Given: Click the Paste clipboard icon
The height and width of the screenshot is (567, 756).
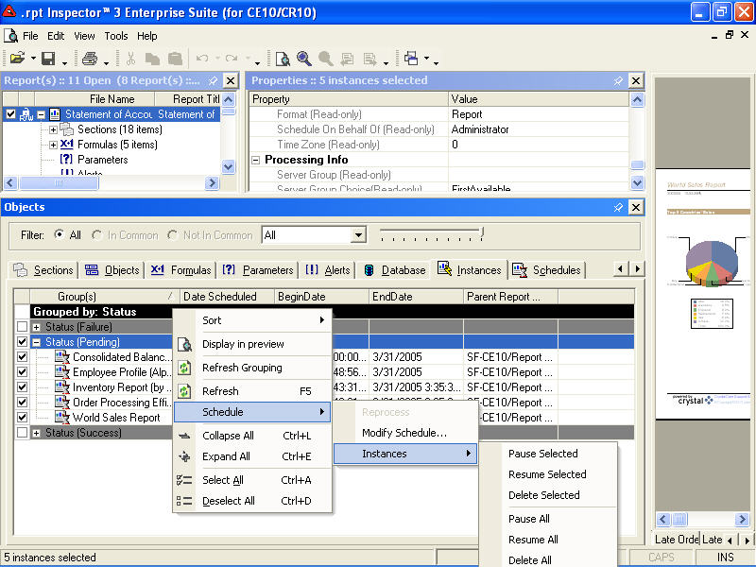Looking at the screenshot, I should click(x=175, y=59).
